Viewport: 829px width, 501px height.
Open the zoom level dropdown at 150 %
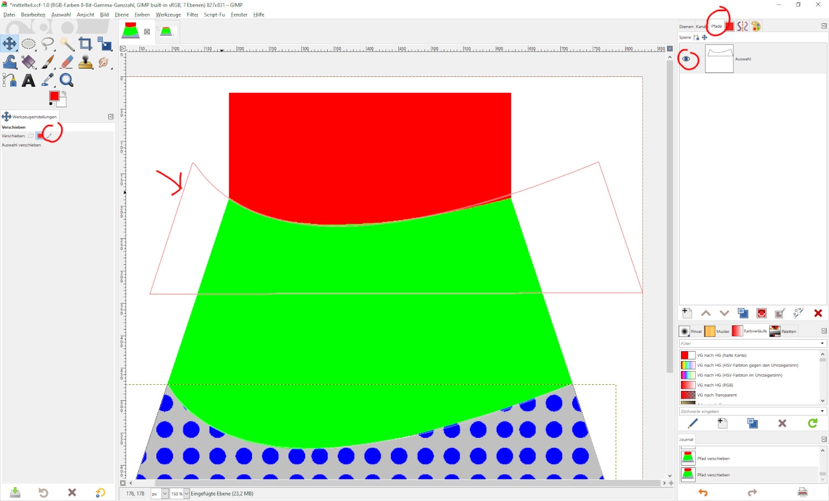pos(187,494)
